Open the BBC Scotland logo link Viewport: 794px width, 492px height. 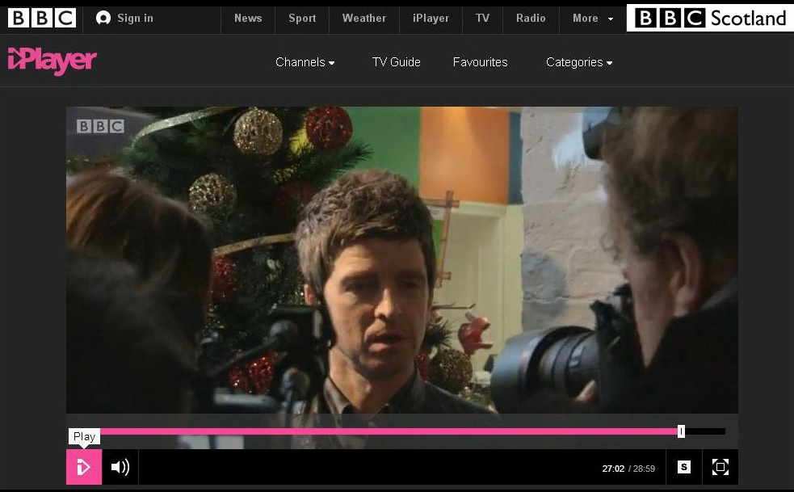(710, 18)
